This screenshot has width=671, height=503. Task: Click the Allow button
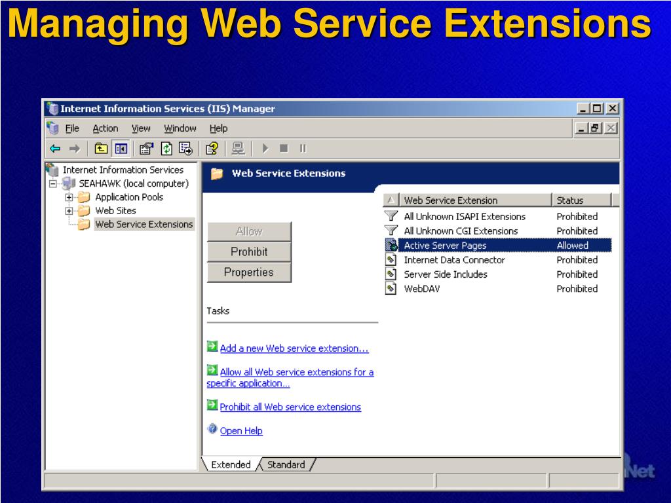pos(249,231)
